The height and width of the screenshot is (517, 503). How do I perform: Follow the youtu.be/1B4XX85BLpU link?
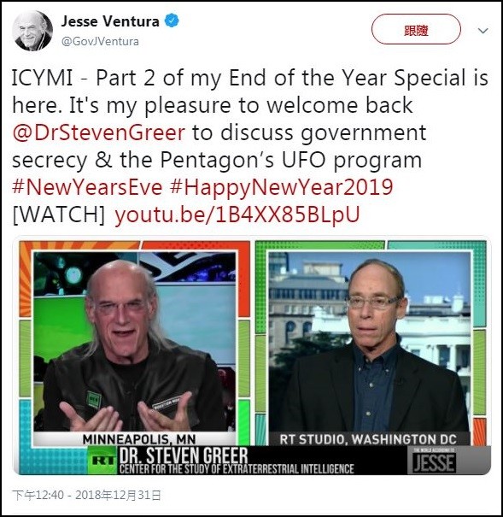click(237, 214)
